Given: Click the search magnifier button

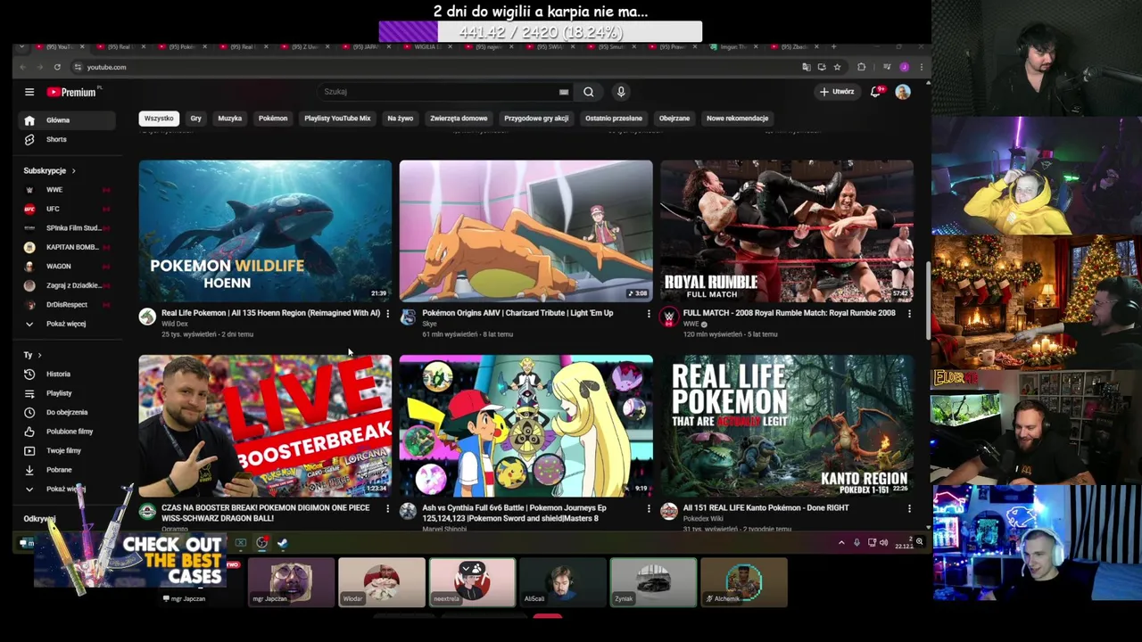Looking at the screenshot, I should click(589, 92).
